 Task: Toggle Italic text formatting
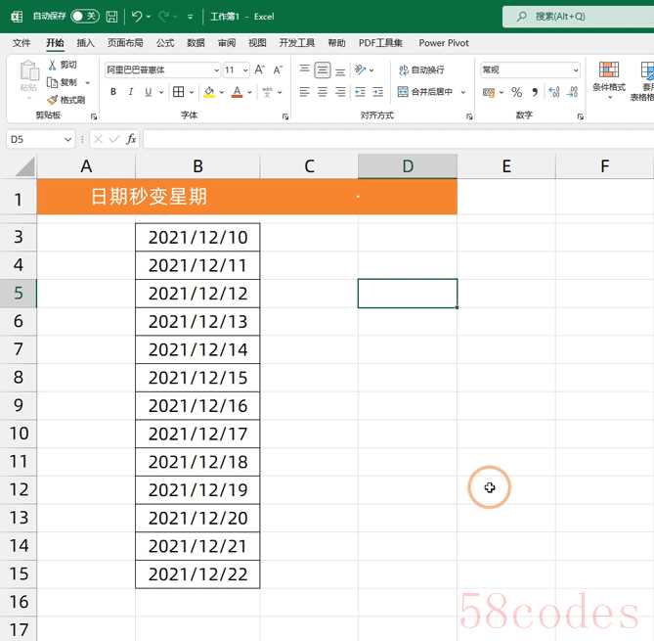pyautogui.click(x=131, y=92)
